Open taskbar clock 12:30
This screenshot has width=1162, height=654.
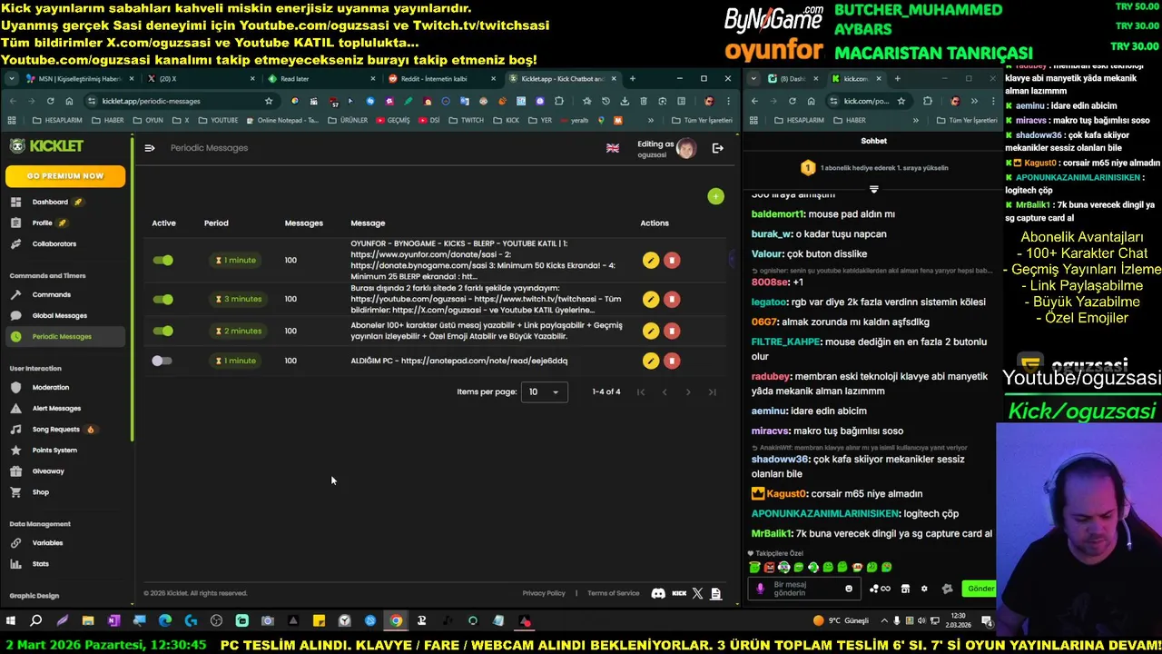[958, 621]
